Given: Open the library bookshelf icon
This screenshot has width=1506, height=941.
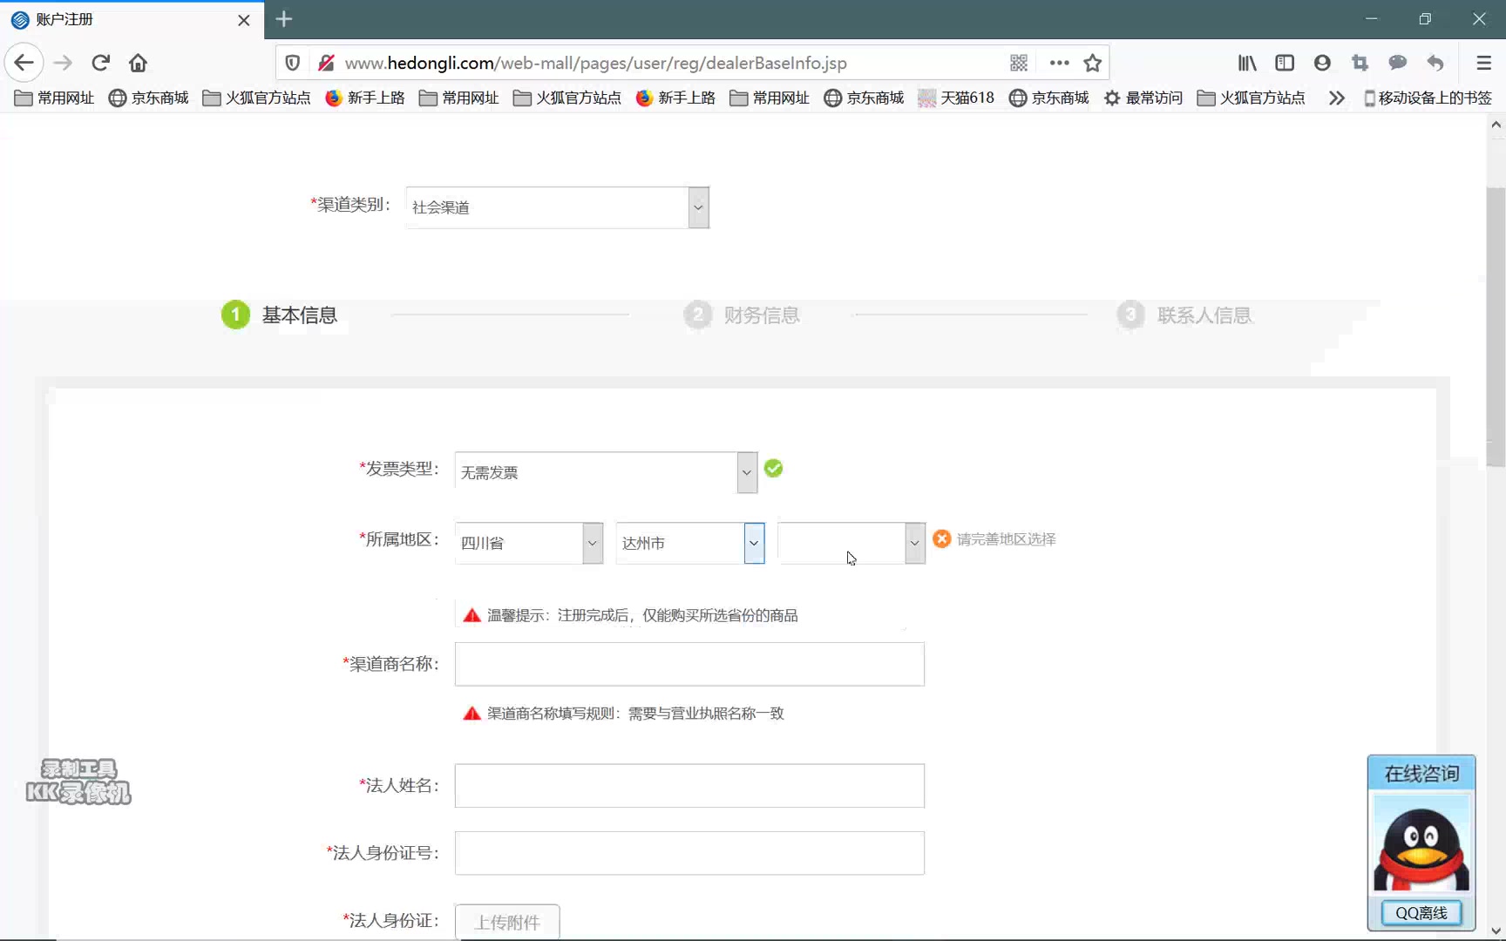Looking at the screenshot, I should point(1247,63).
